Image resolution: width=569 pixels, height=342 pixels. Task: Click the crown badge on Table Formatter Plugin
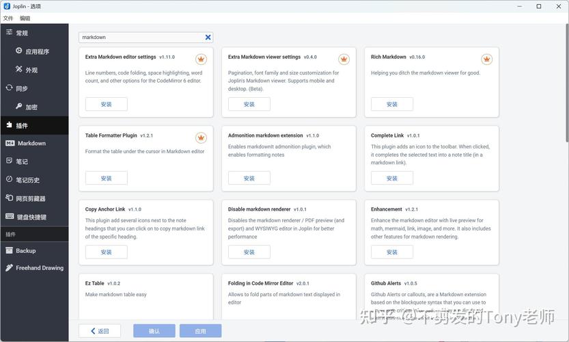coord(201,137)
